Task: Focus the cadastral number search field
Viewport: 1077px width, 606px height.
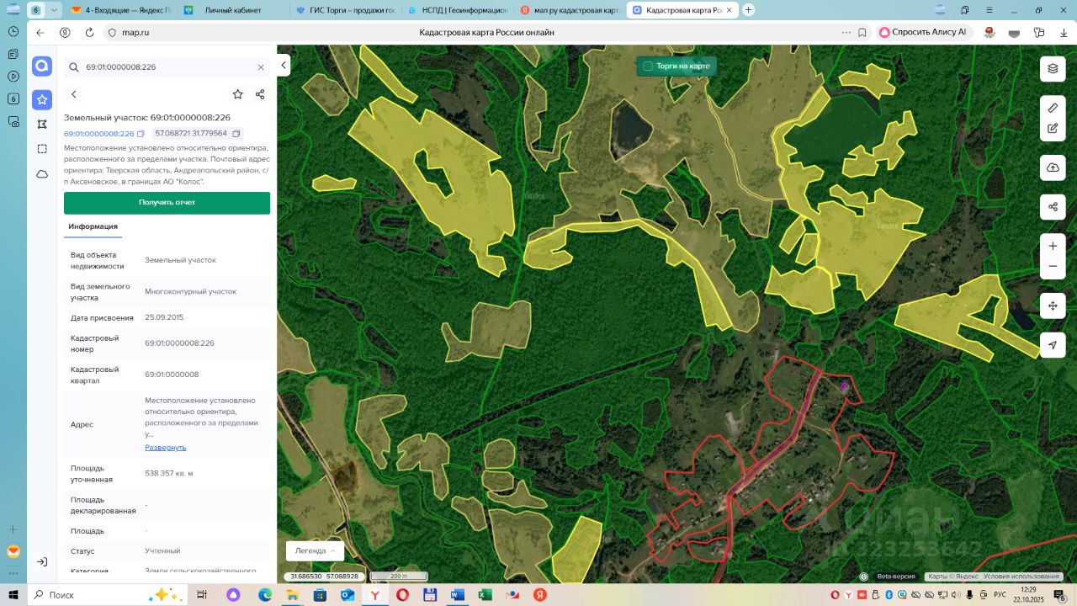Action: pos(167,67)
